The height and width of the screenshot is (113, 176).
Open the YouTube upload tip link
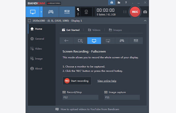pyautogui.click(x=90, y=109)
